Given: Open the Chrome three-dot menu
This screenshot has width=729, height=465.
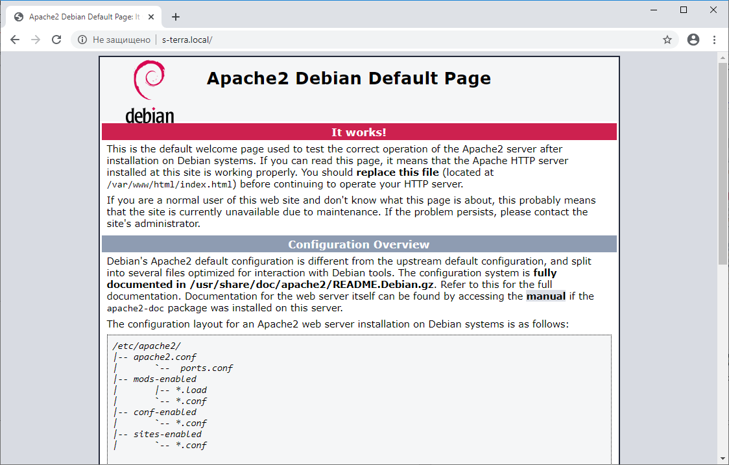Looking at the screenshot, I should (715, 40).
